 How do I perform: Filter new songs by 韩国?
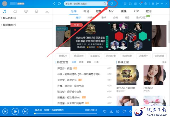click(89, 62)
